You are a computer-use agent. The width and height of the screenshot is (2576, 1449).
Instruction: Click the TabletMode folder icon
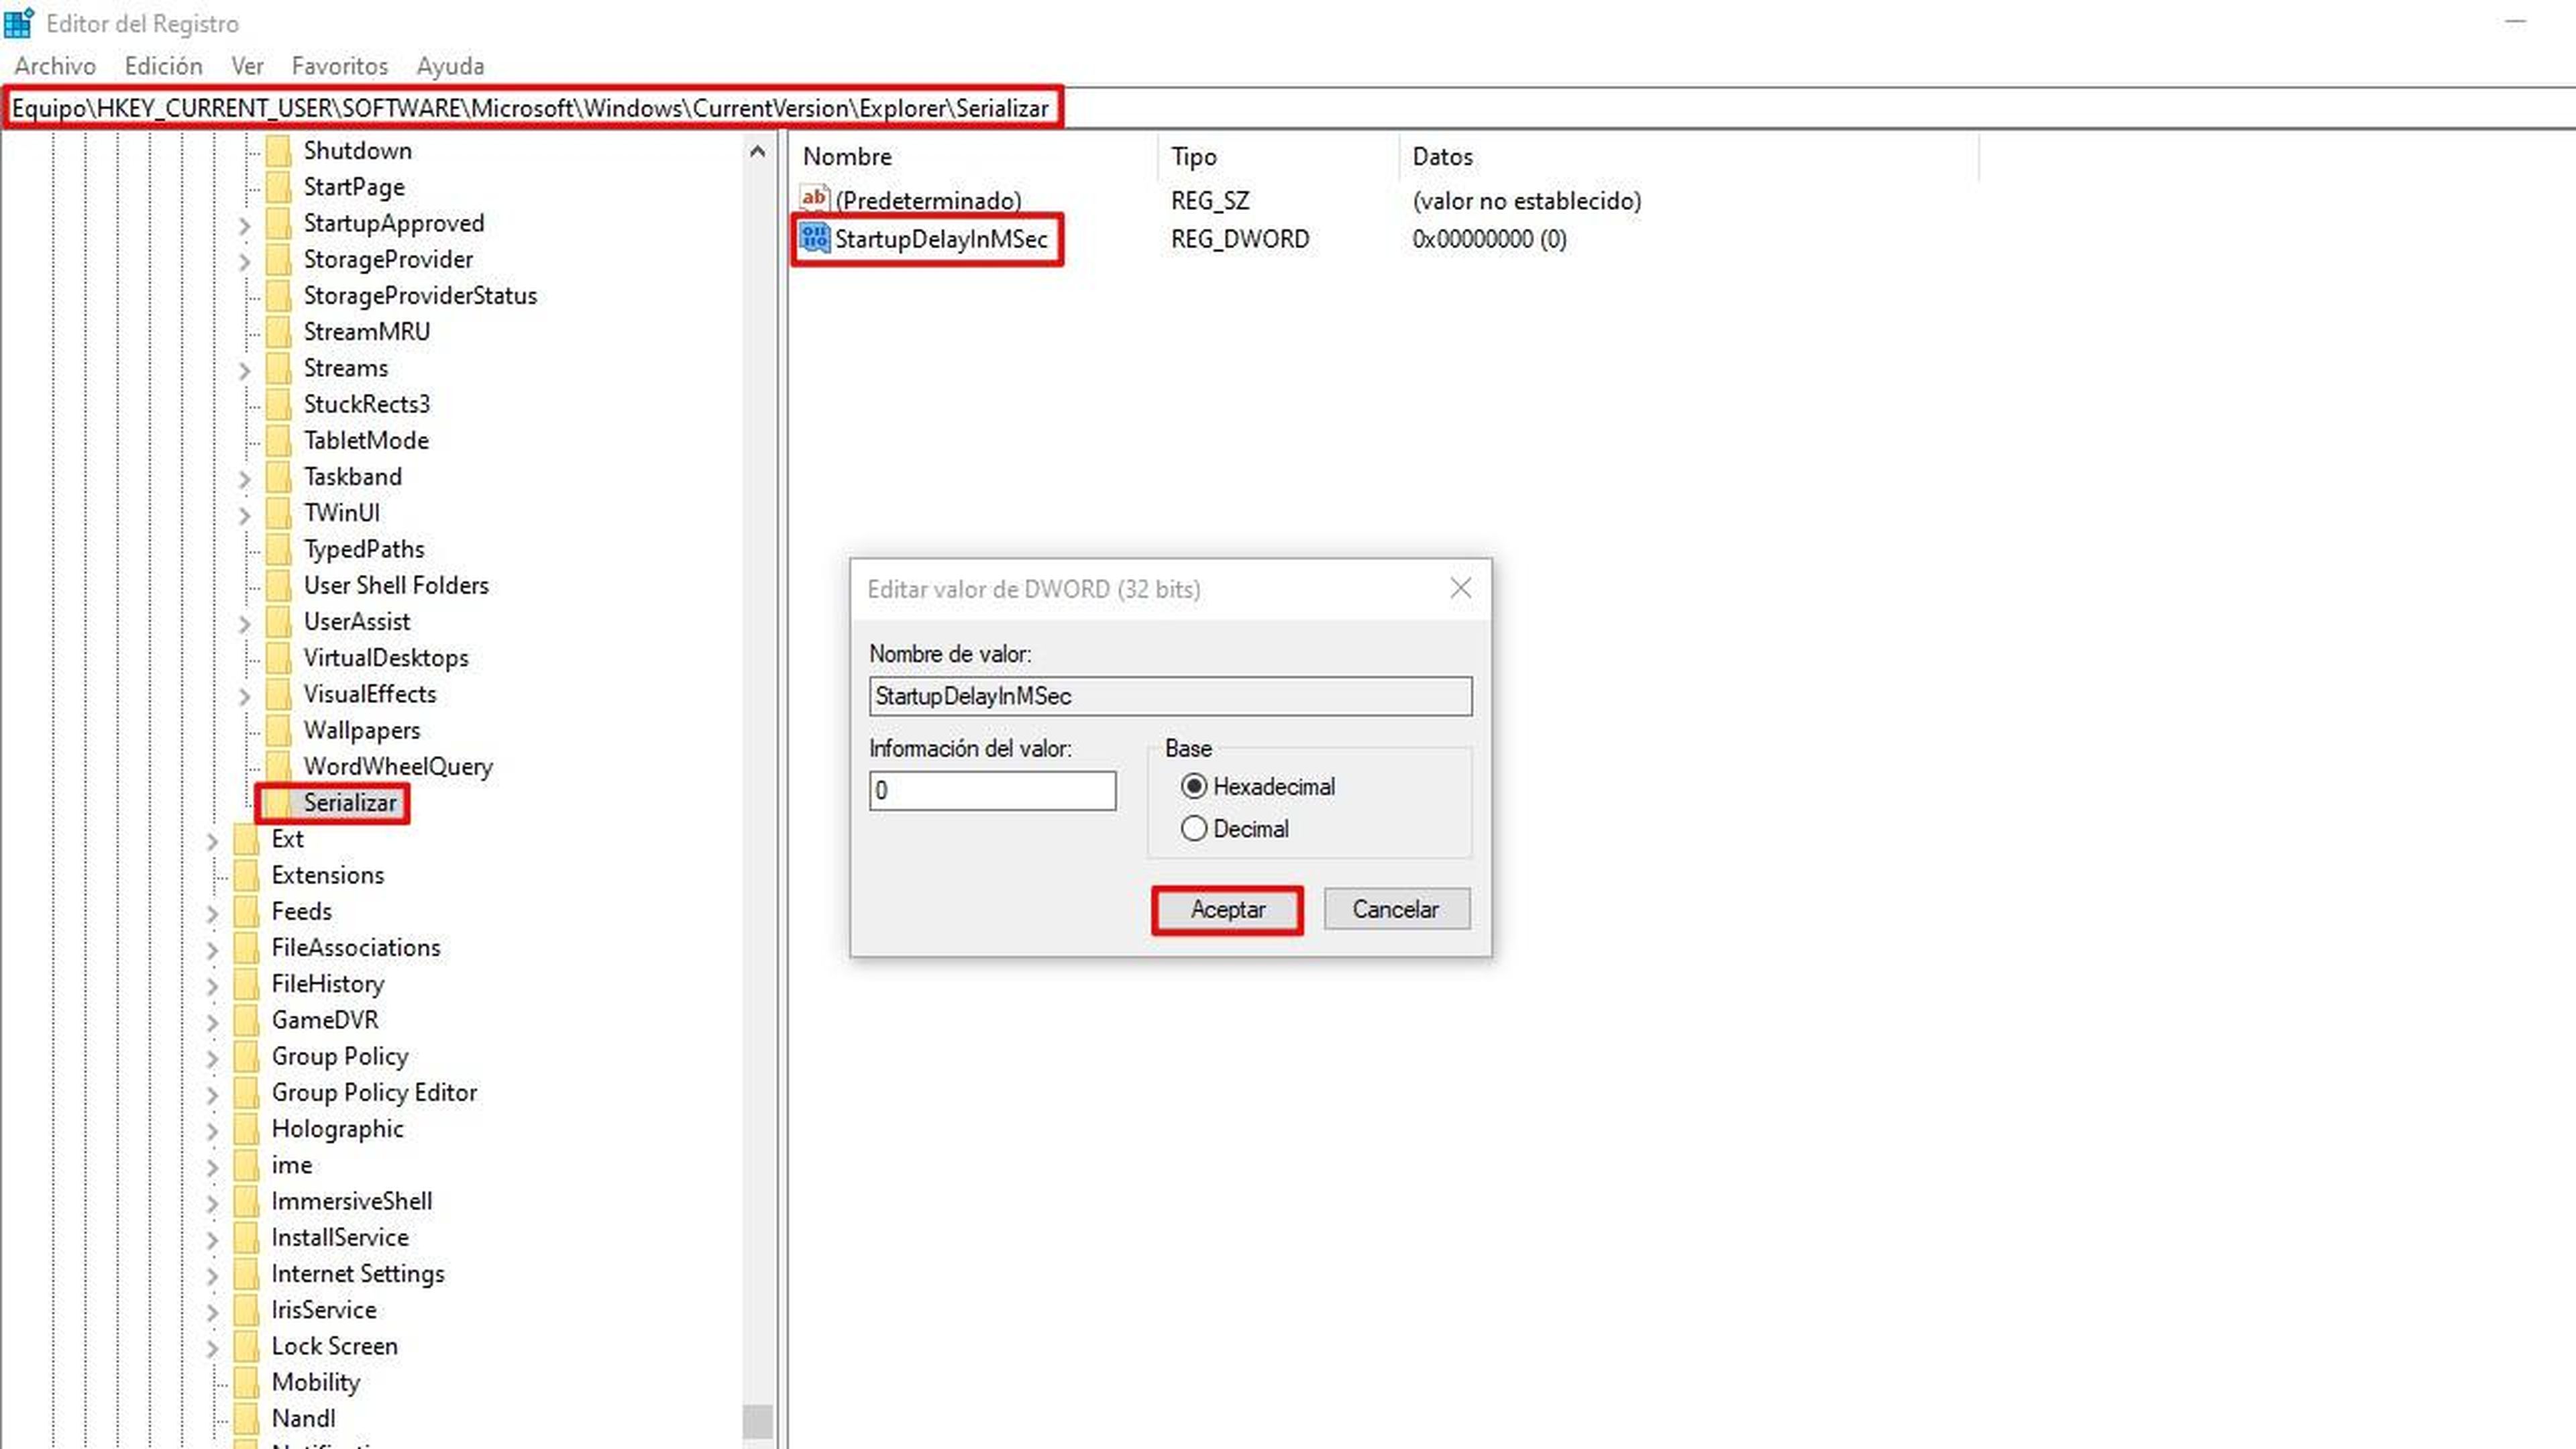click(279, 441)
